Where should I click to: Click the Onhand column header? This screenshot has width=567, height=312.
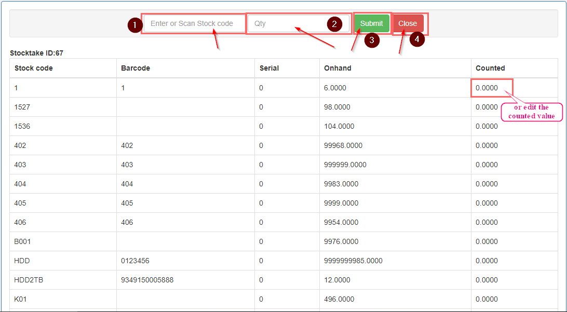337,68
